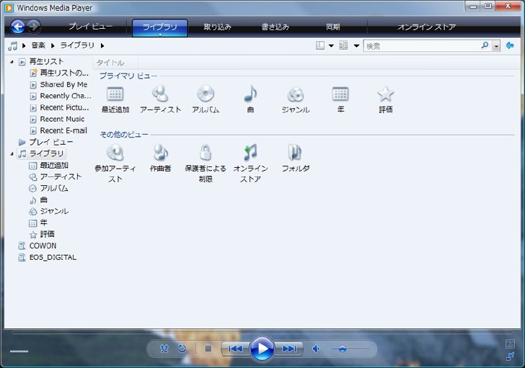Open the 保護者による制限 lock icon
Viewport: 525px width, 368px height.
pos(206,153)
